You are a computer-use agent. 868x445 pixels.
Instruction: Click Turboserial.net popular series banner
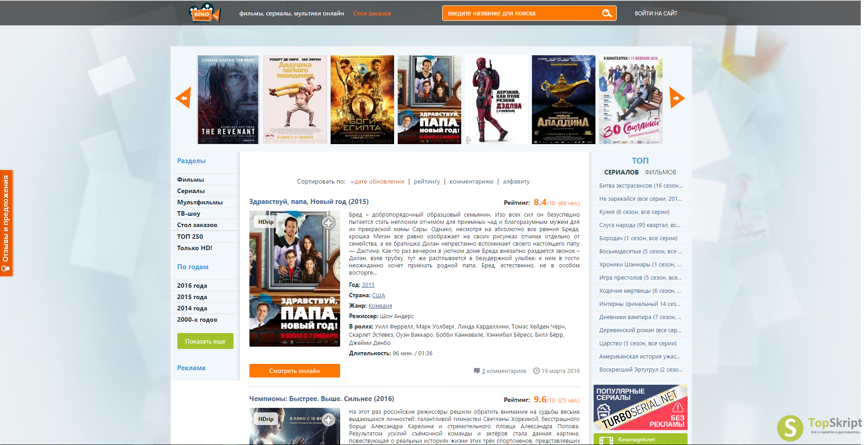pos(640,407)
